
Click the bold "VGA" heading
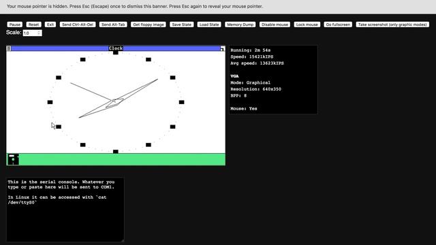(234, 76)
